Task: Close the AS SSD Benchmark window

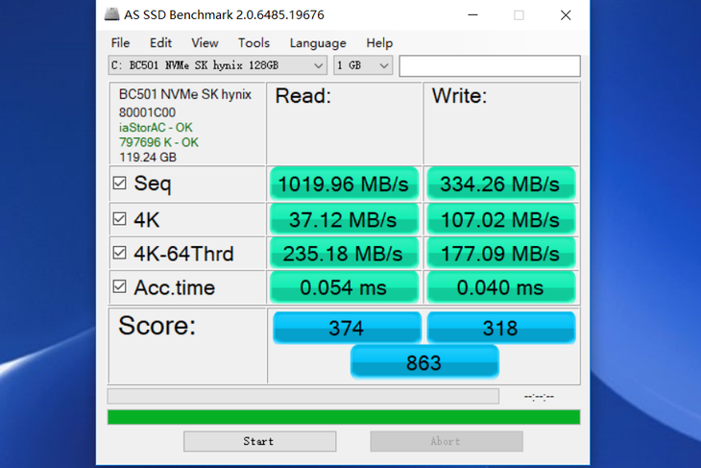Action: click(x=566, y=15)
